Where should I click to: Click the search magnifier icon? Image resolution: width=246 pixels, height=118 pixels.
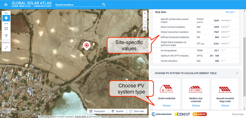click(x=104, y=5)
